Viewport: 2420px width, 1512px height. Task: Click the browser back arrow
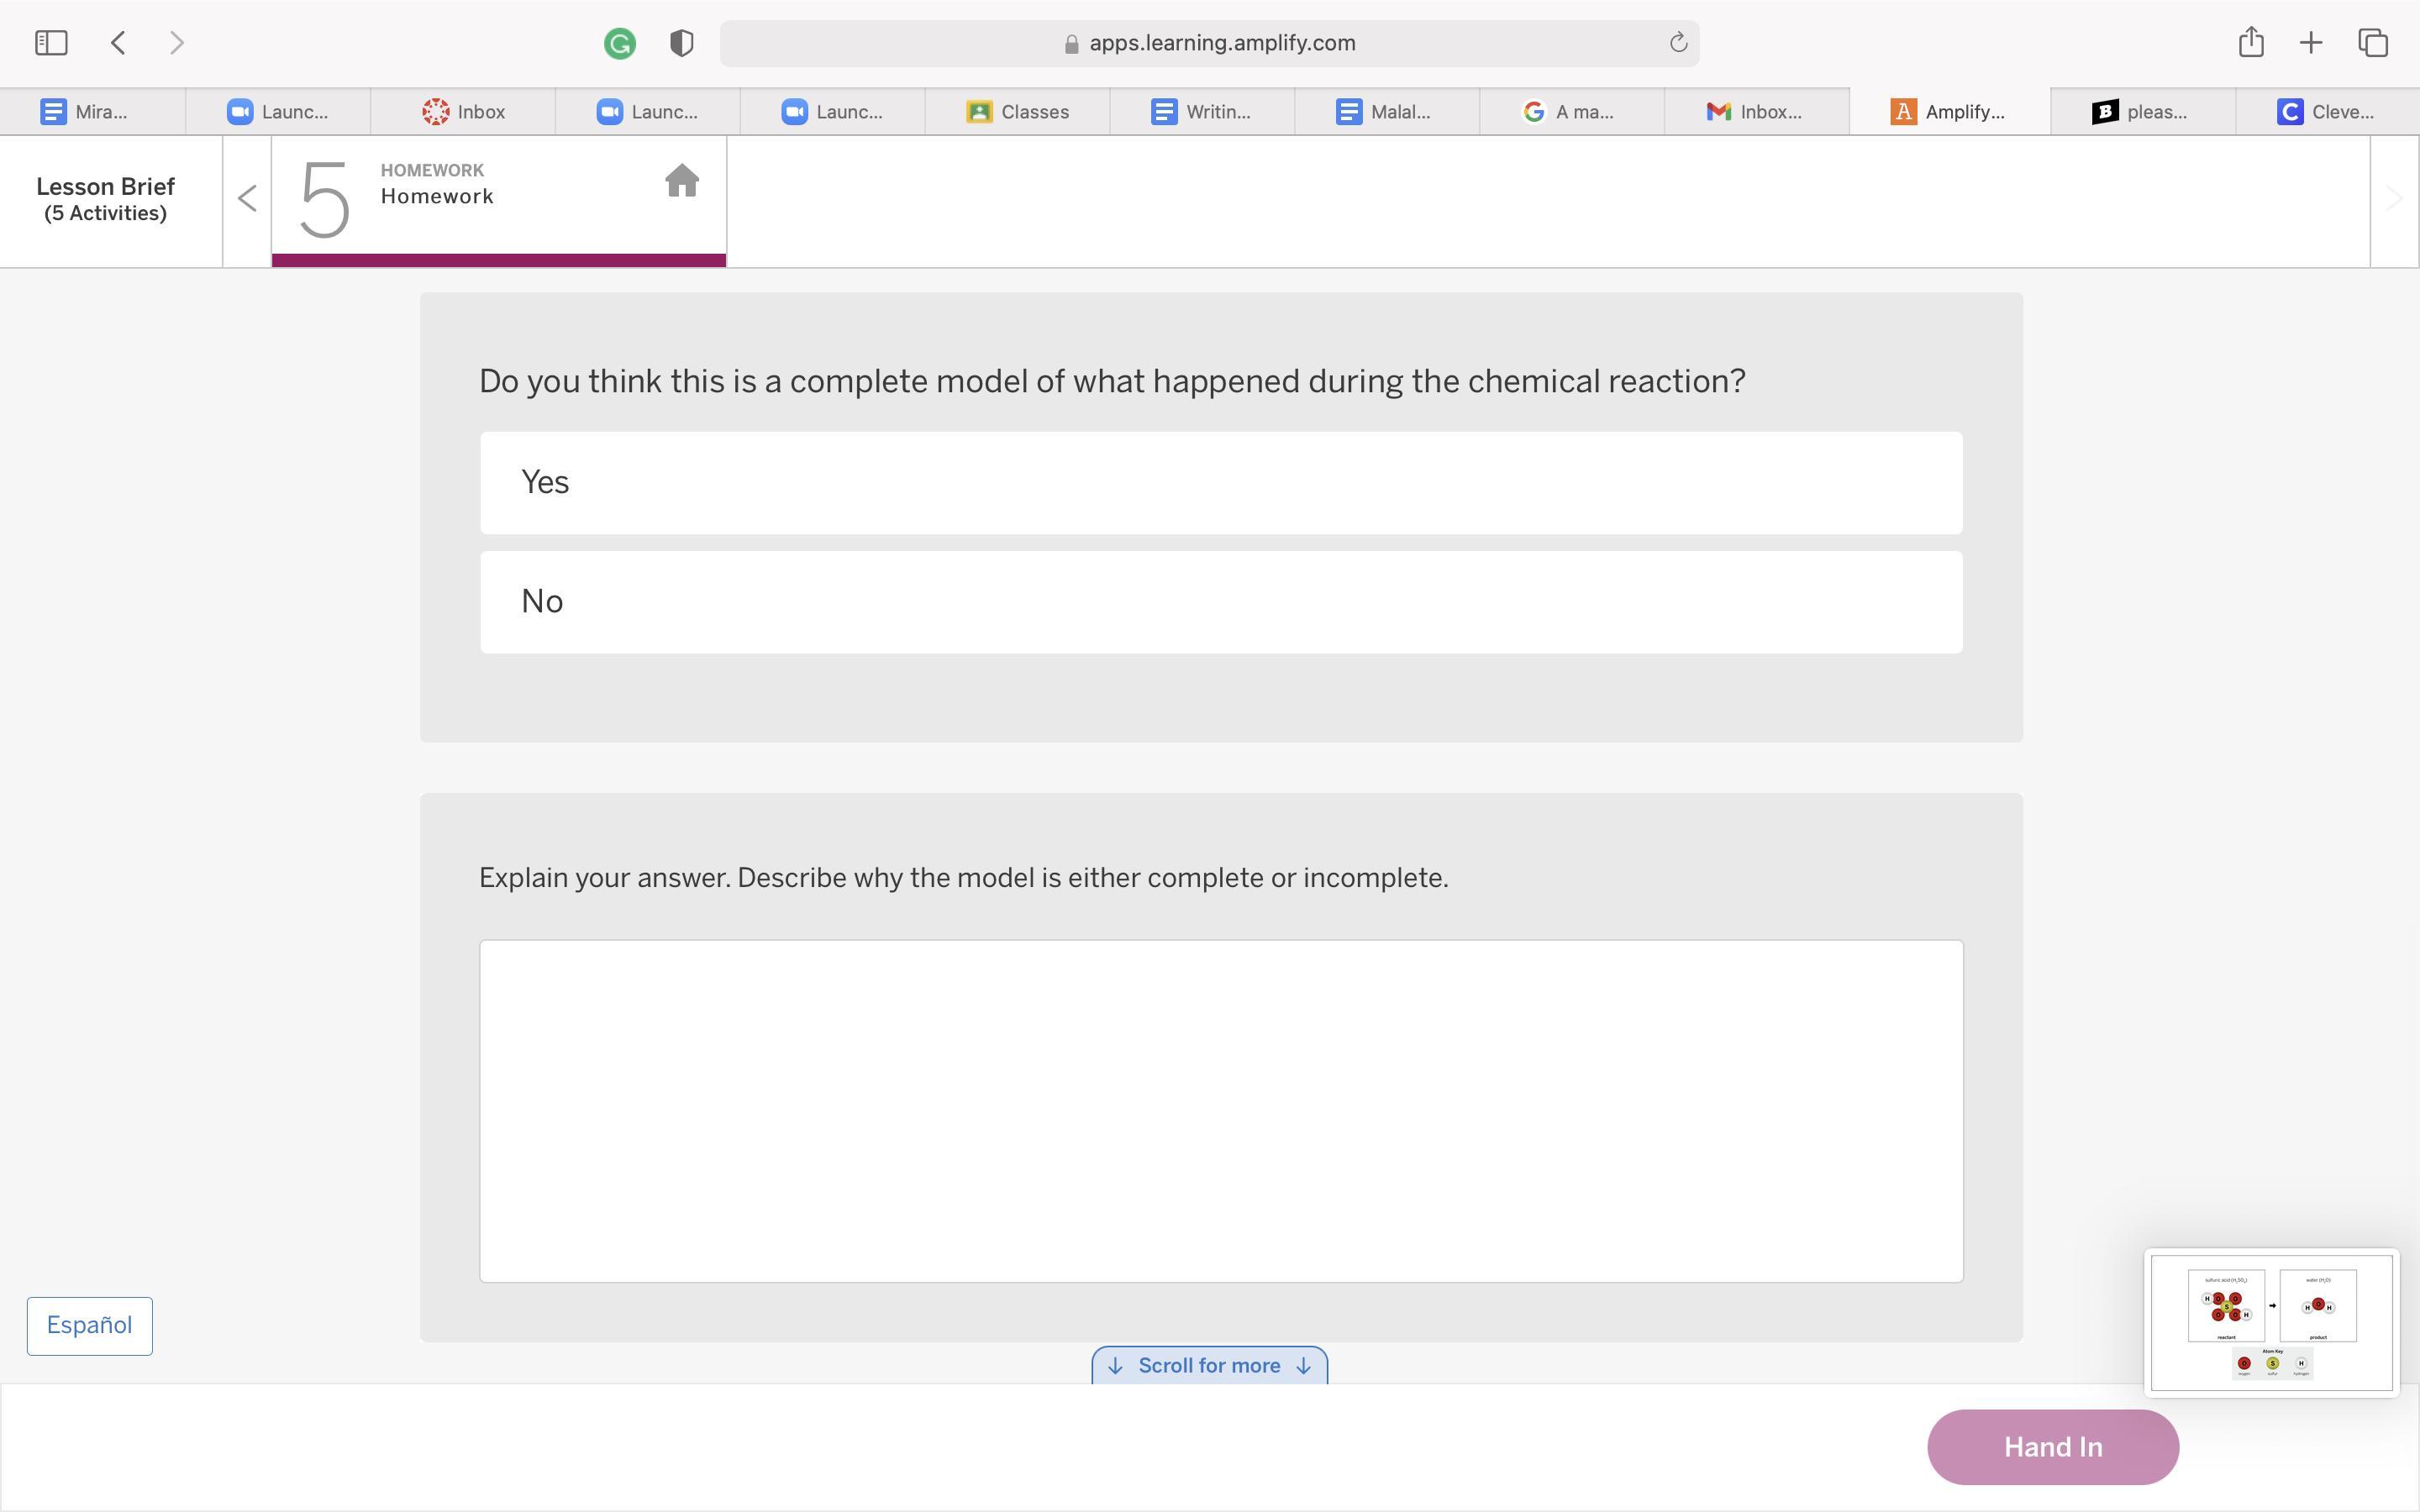tap(118, 43)
